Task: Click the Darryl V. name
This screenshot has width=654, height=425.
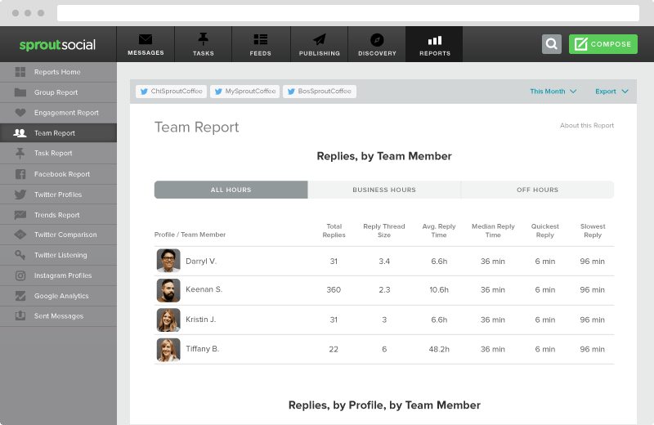Action: click(x=201, y=261)
